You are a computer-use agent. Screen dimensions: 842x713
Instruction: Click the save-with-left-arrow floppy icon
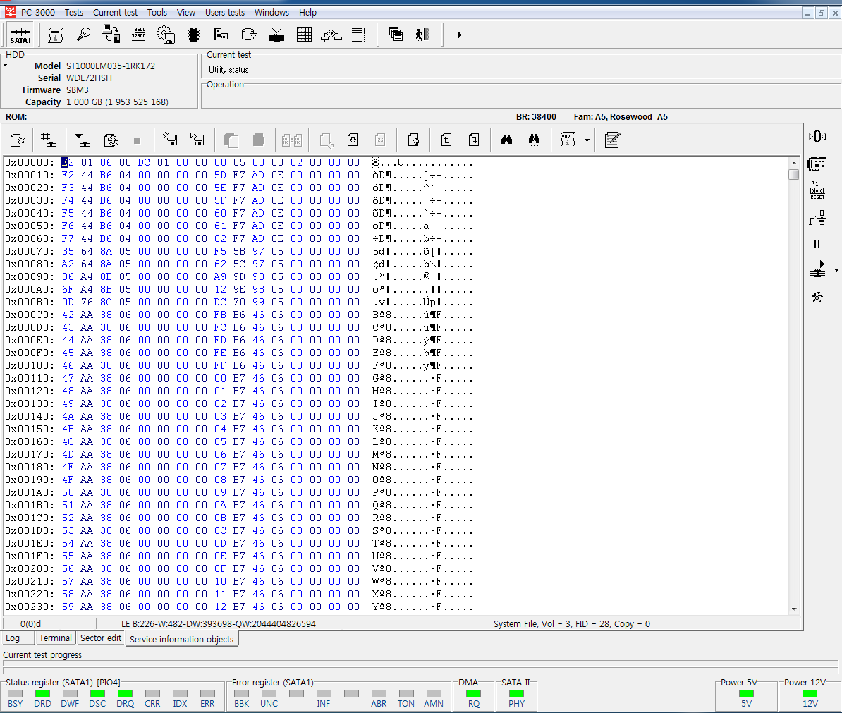point(170,140)
